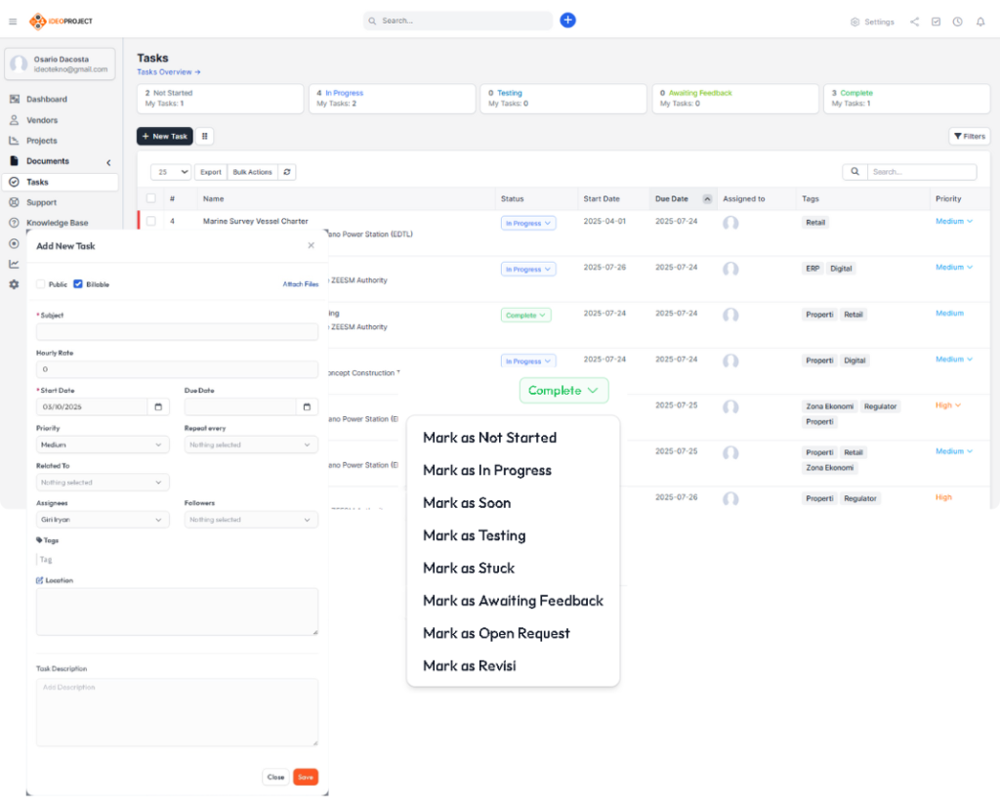Enable the Public checkbox
The image size is (1000, 808).
41,284
